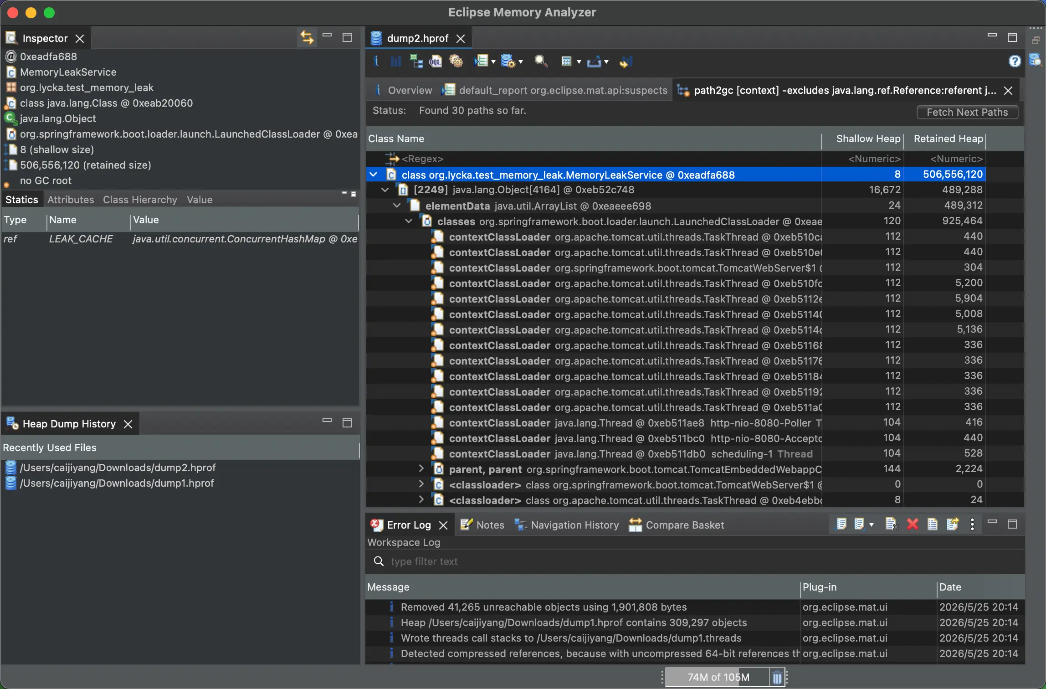The height and width of the screenshot is (689, 1046).
Task: Open the calculator dropdown arrow
Action: click(579, 62)
